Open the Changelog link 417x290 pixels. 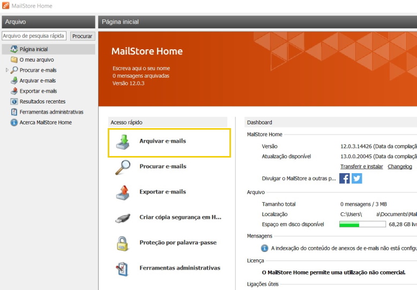[400, 166]
